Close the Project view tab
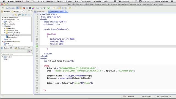176x99 pixels. pyautogui.click(x=22, y=12)
